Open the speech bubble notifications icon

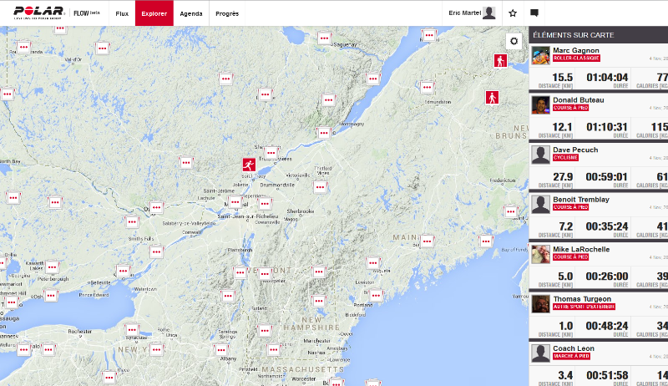pos(534,13)
